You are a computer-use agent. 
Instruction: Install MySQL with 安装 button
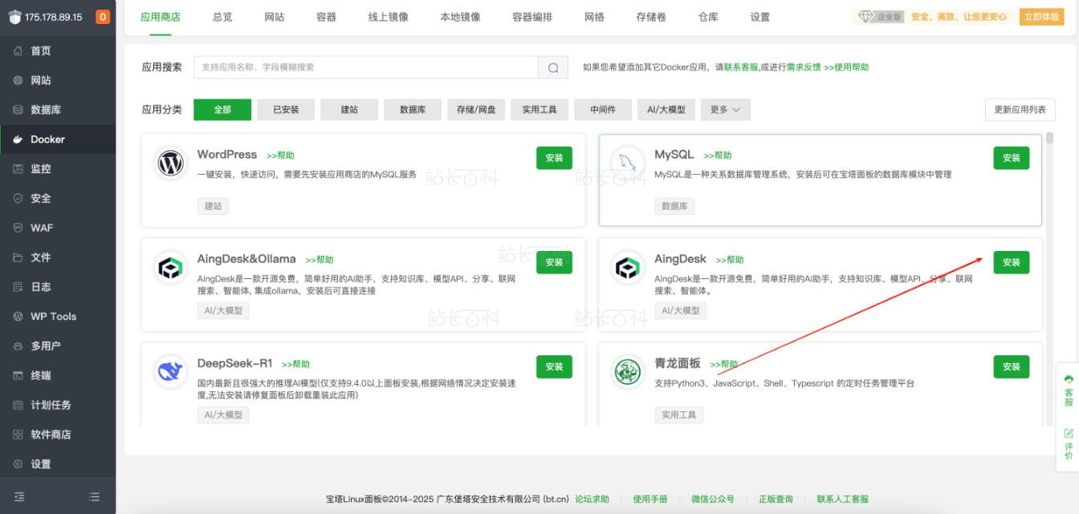pyautogui.click(x=1011, y=158)
